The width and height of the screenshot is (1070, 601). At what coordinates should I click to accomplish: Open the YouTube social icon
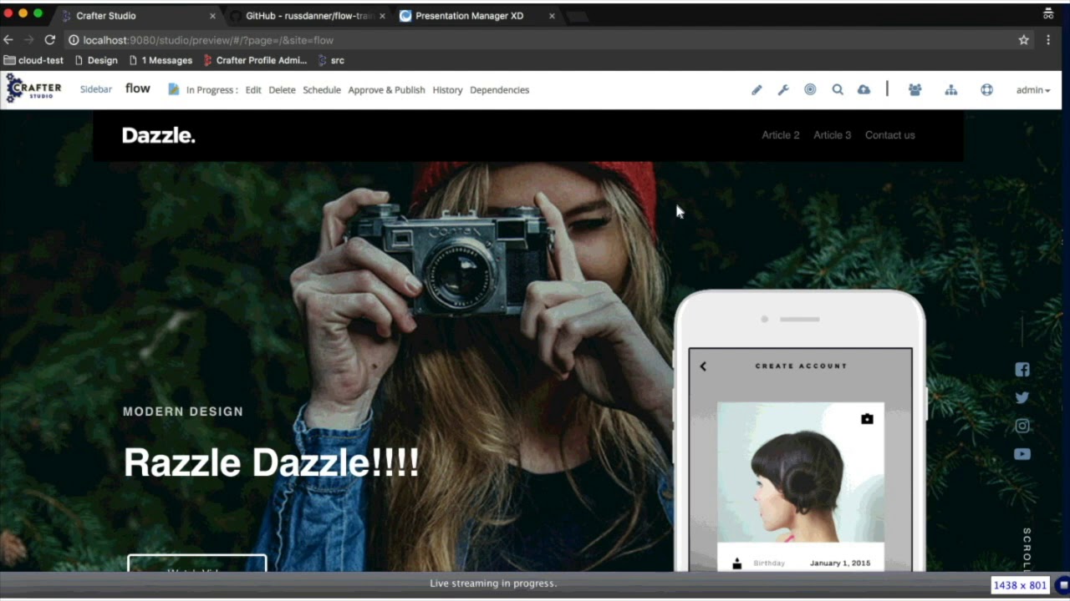pyautogui.click(x=1022, y=454)
